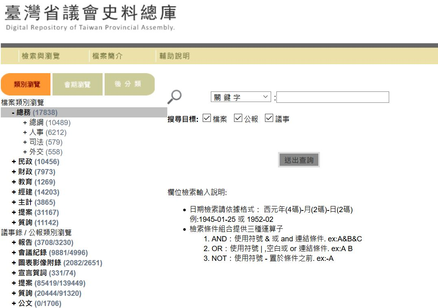Image resolution: width=438 pixels, height=308 pixels.
Task: Switch to the 會期瀏覽 tab
Action: point(77,83)
